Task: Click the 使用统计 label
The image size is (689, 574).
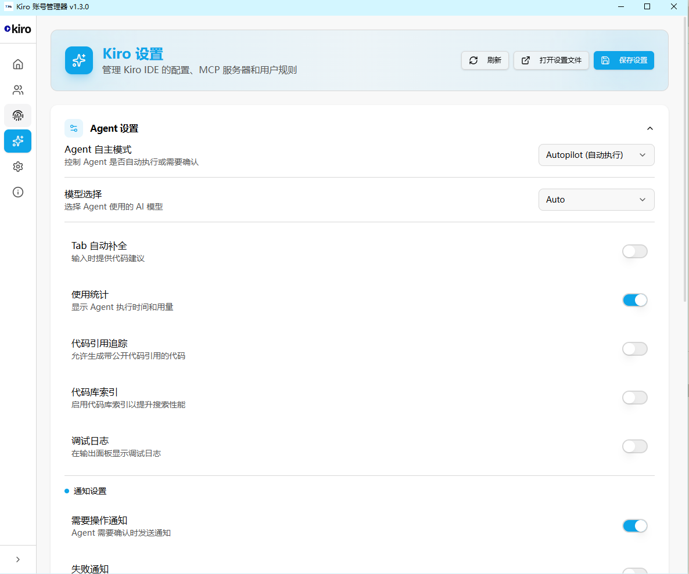Action: pyautogui.click(x=90, y=294)
